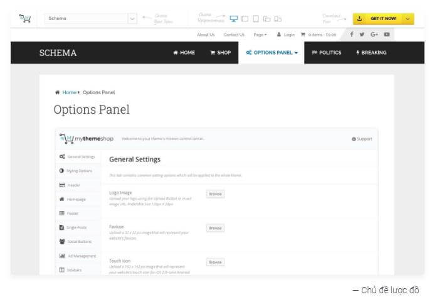This screenshot has height=297, width=437.
Task: Select tablet portrait preview icon
Action: pyautogui.click(x=256, y=19)
